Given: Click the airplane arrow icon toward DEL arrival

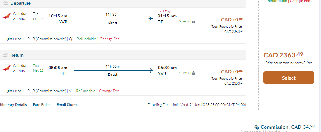Looking at the screenshot, I should pyautogui.click(x=150, y=19).
